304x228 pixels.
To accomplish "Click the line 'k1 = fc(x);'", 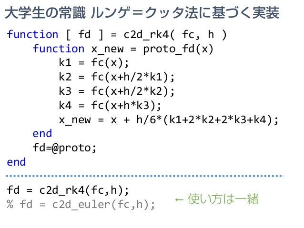I will (94, 63).
